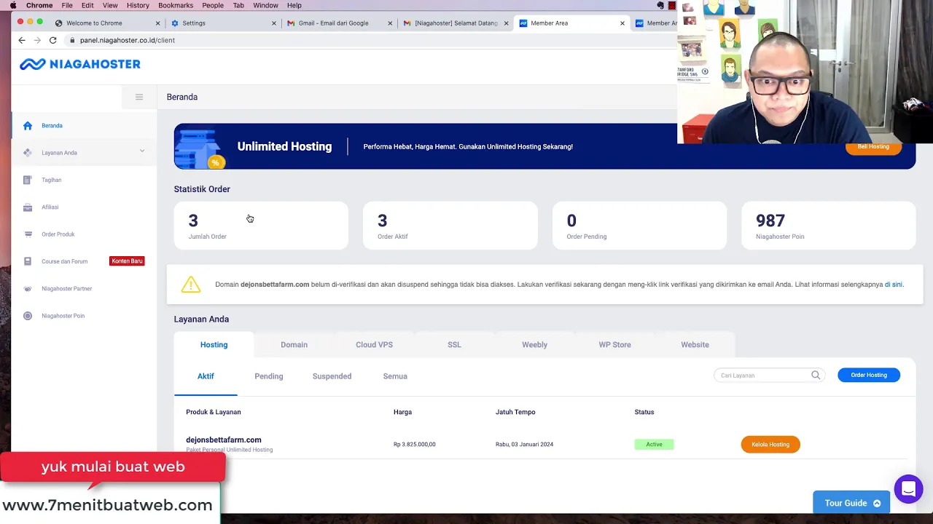This screenshot has height=524, width=933.
Task: Click the Afiliasi briefcase icon
Action: click(28, 207)
